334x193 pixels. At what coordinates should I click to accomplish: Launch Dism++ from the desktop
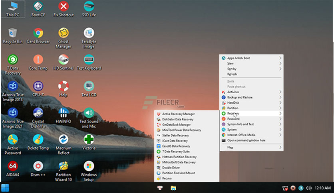tap(38, 166)
